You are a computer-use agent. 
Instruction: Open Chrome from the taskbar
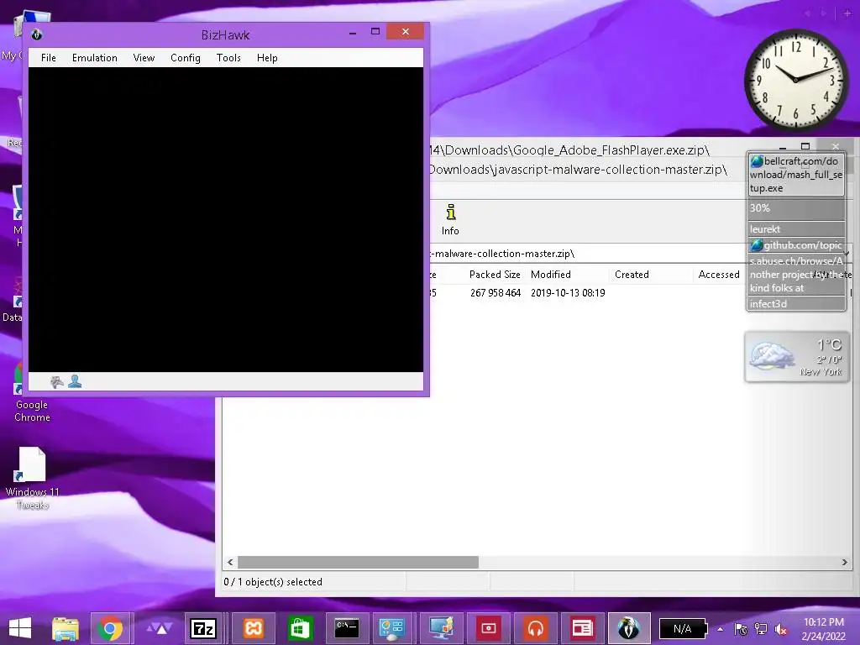click(x=110, y=628)
